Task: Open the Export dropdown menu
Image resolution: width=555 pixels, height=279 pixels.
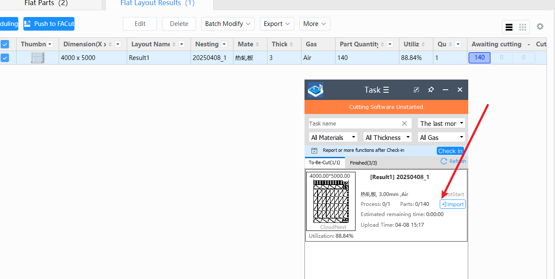Action: point(277,24)
